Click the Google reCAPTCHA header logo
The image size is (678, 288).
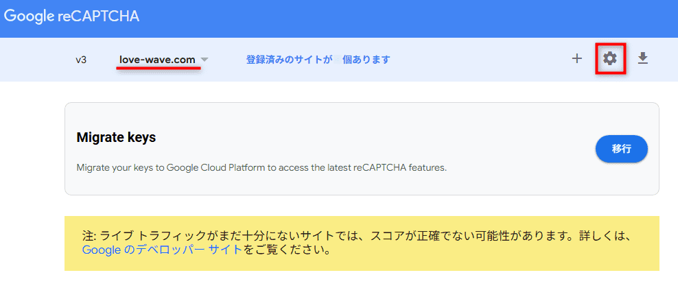71,16
